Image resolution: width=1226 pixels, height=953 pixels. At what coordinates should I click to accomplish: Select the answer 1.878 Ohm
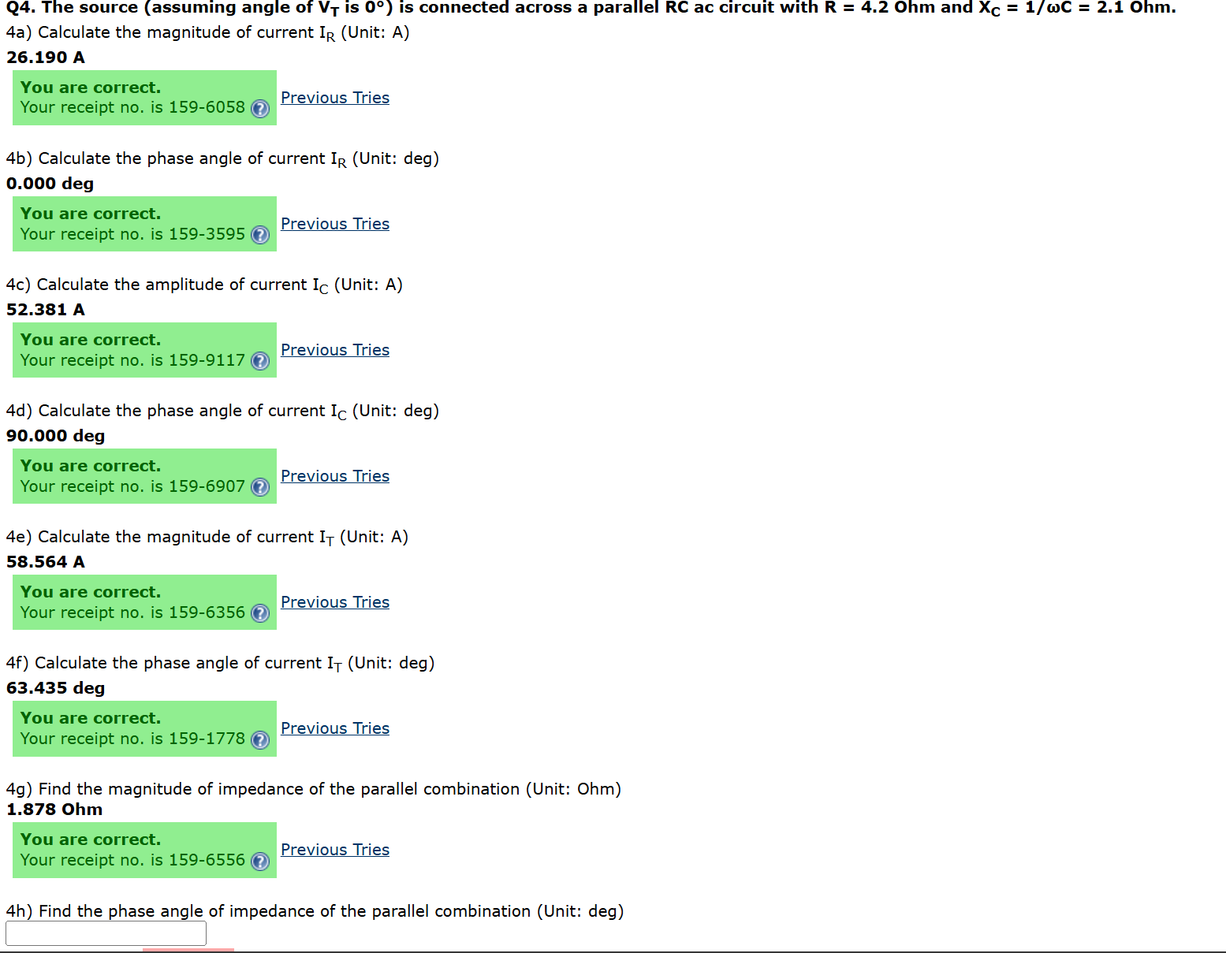coord(54,810)
